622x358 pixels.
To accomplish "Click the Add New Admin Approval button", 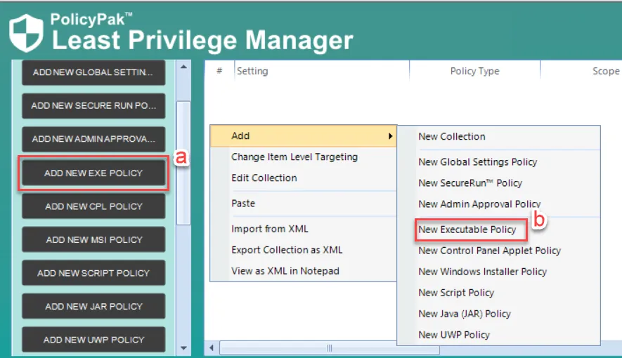I will 93,139.
